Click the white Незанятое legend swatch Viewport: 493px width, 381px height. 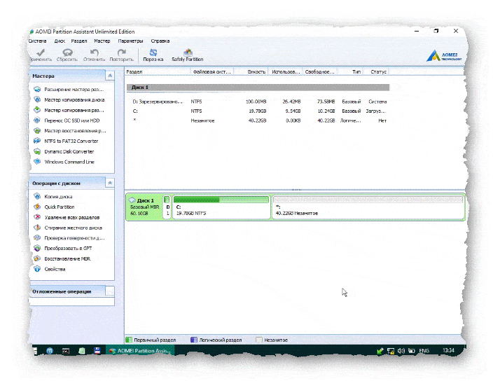(259, 340)
